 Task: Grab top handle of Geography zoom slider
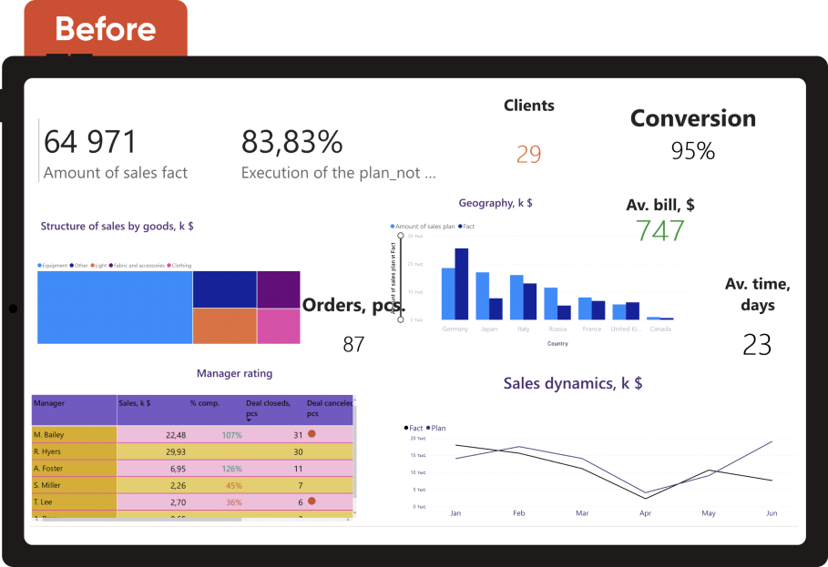tap(400, 235)
